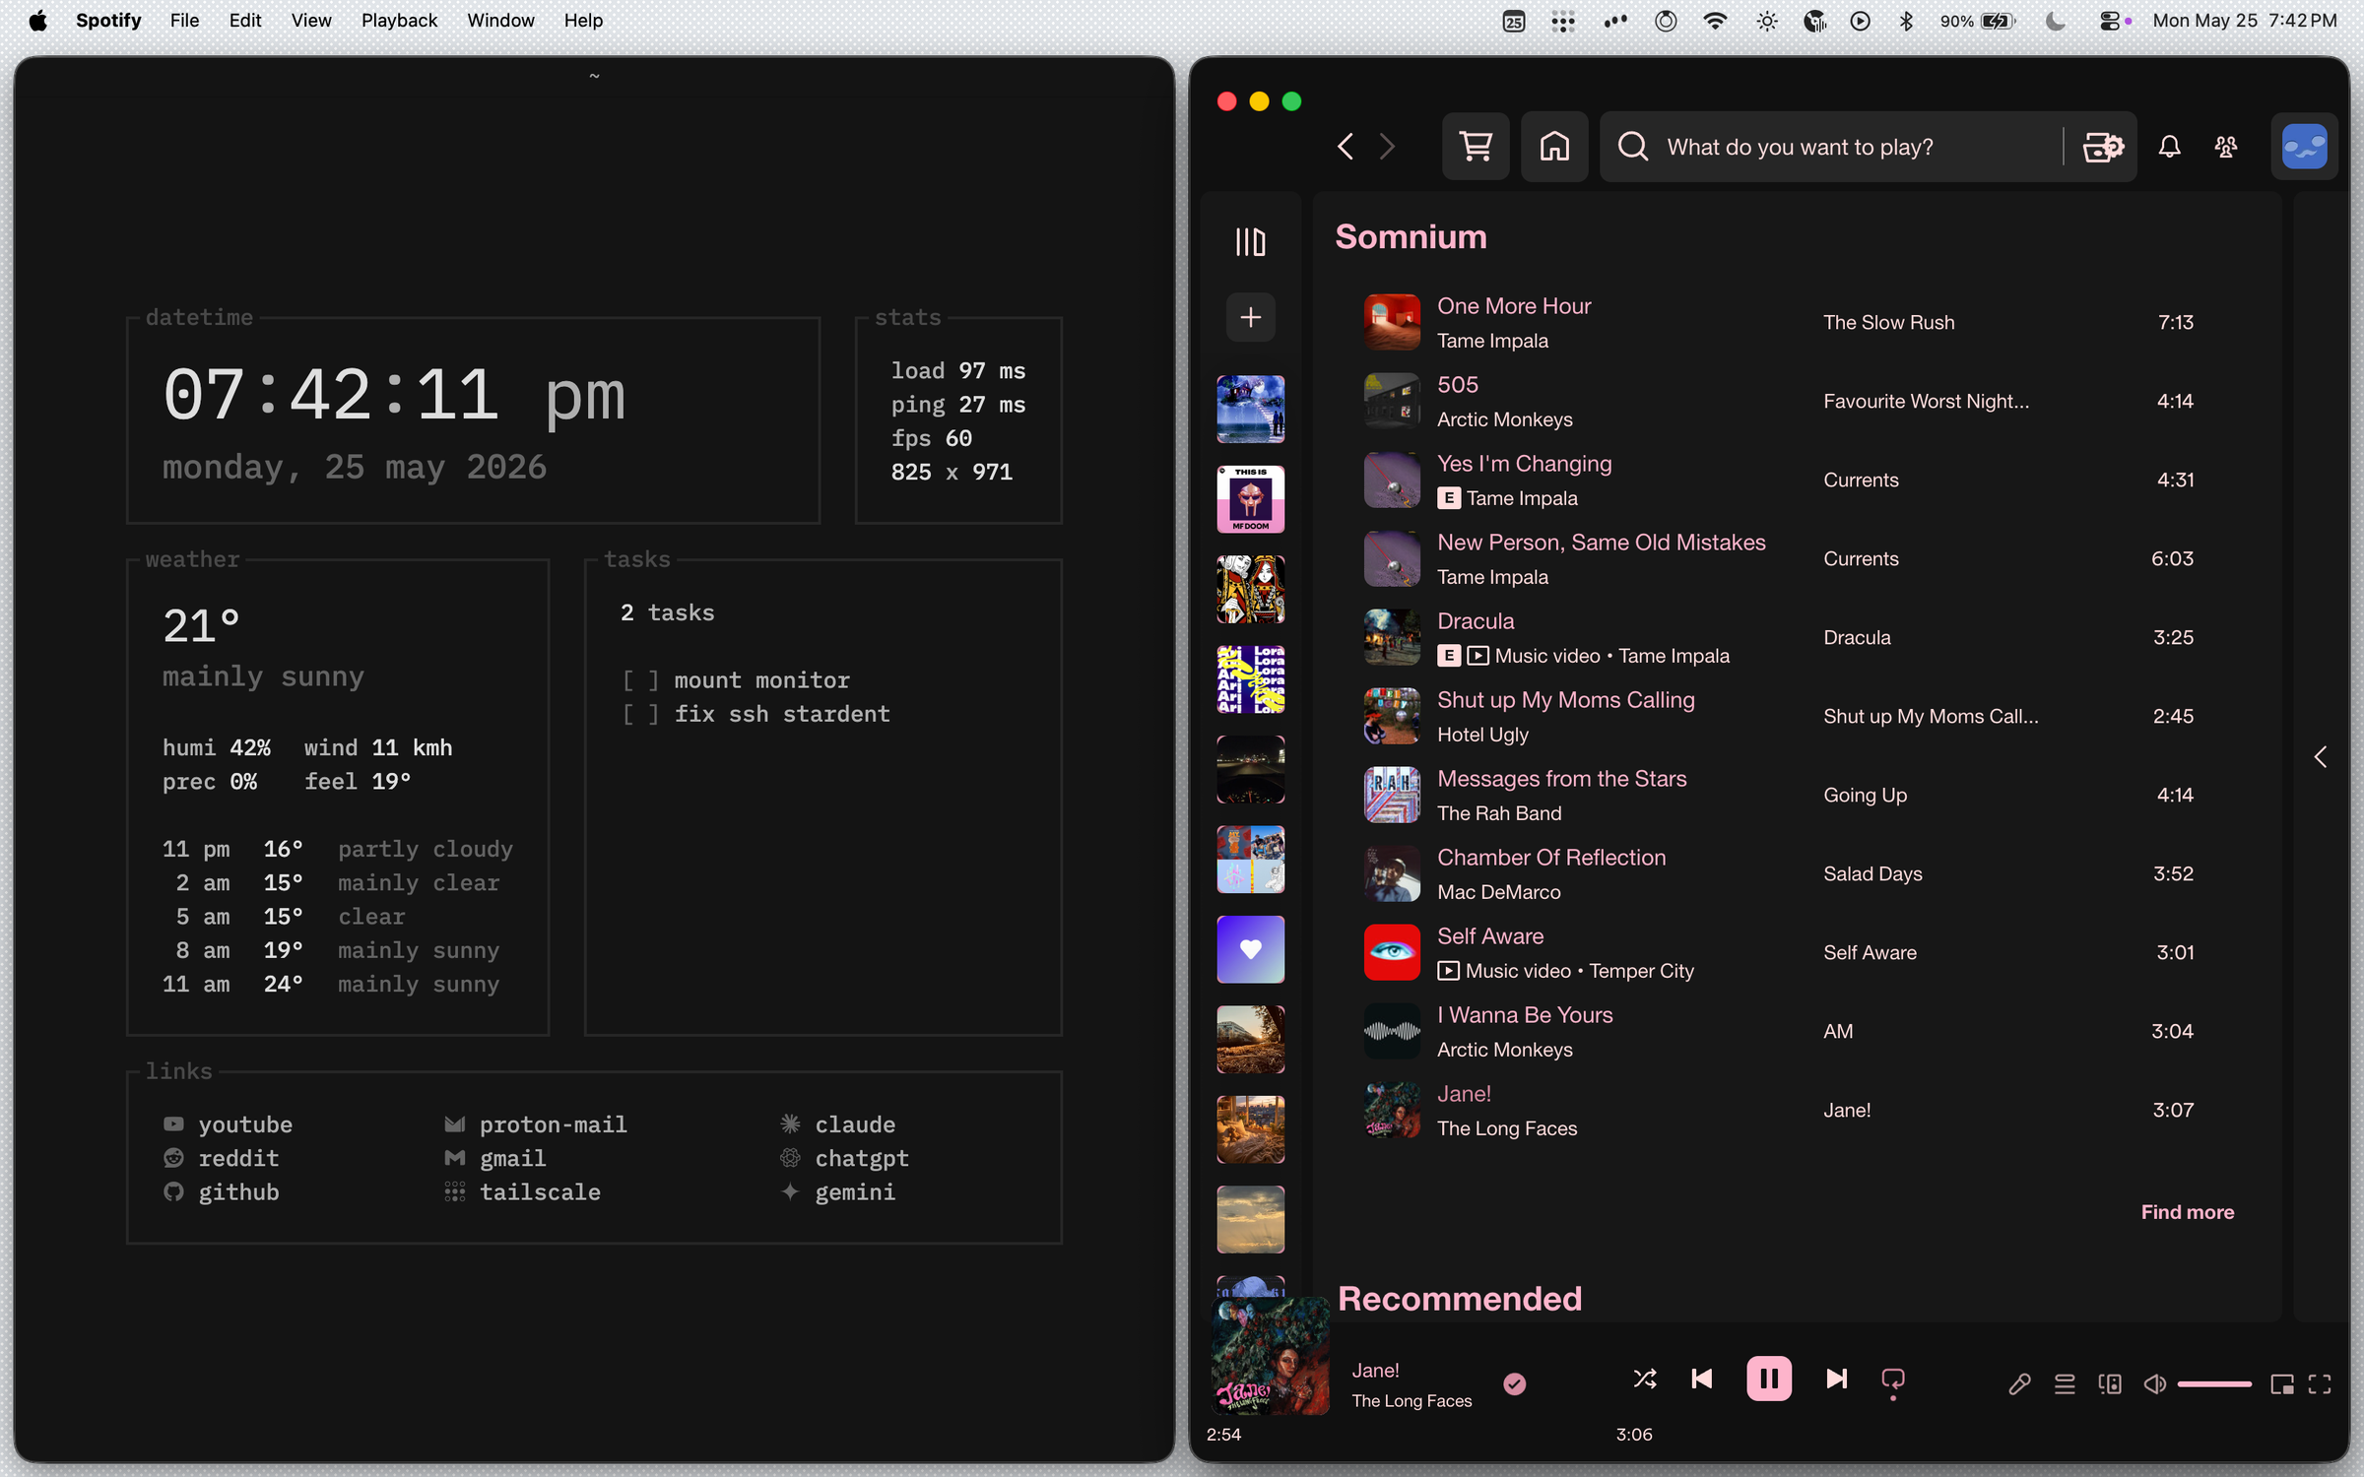Play One More Hour track
Image resolution: width=2364 pixels, height=1477 pixels.
click(1392, 322)
